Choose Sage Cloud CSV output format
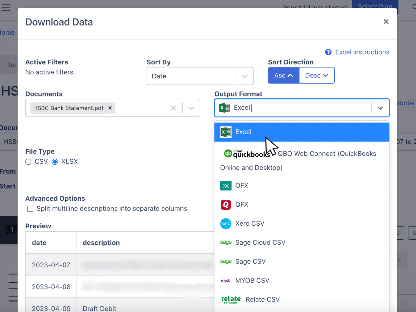Screen dimensions: 416x312 pyautogui.click(x=302, y=242)
